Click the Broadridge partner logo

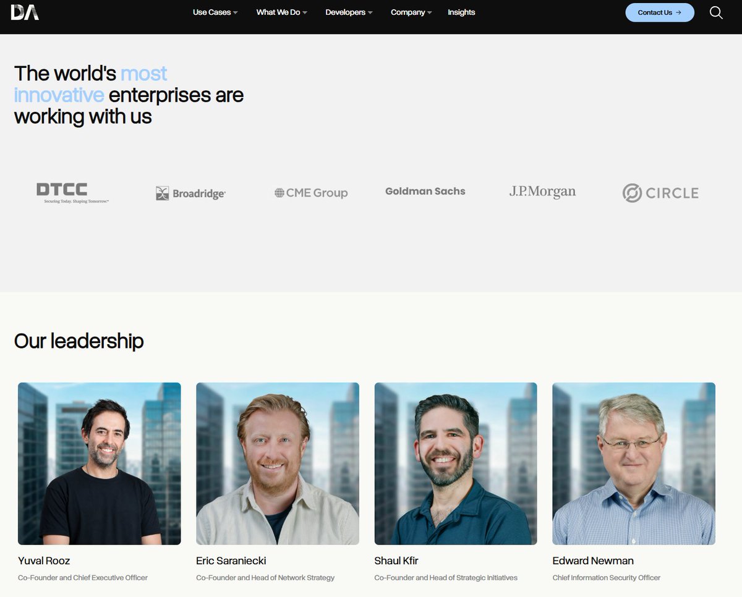190,193
